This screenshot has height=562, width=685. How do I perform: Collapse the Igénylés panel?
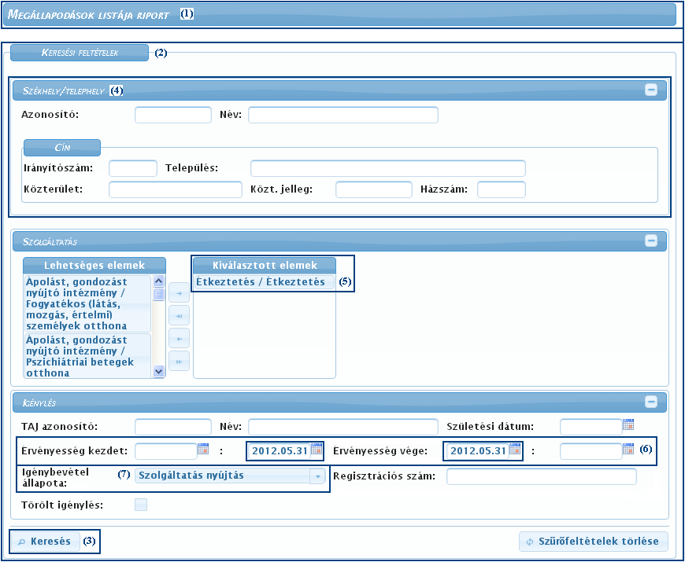651,402
